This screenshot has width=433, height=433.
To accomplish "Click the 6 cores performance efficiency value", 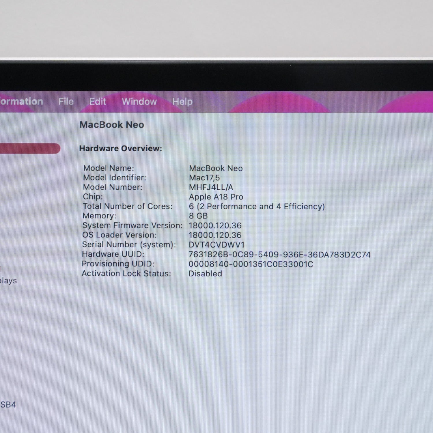I will pyautogui.click(x=257, y=206).
